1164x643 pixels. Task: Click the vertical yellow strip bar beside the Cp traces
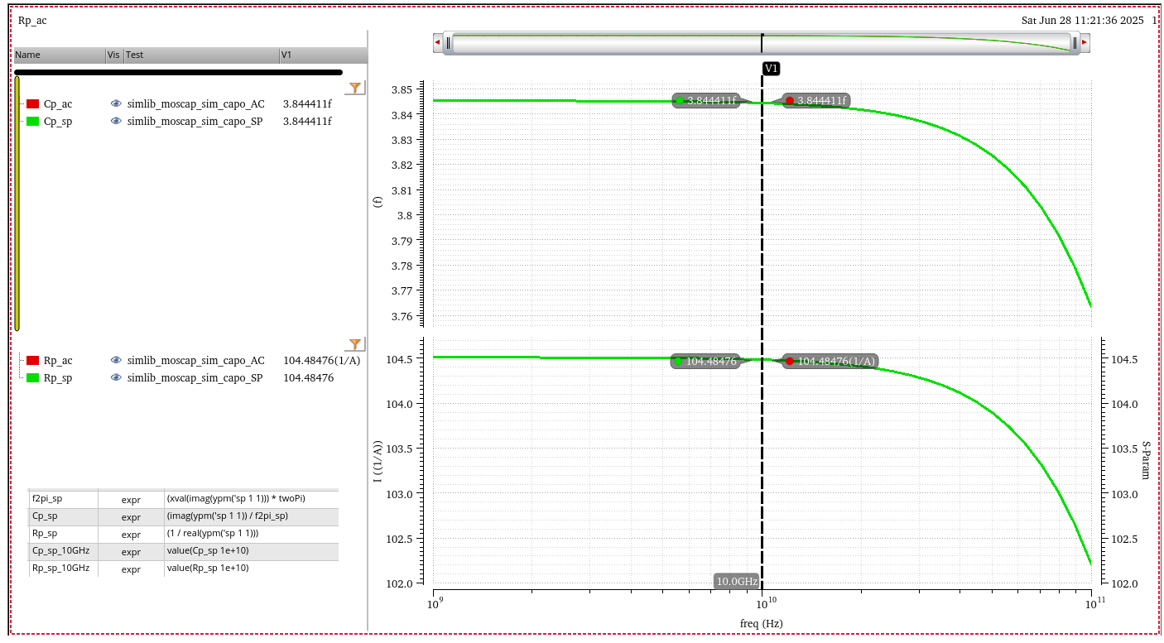[17, 203]
